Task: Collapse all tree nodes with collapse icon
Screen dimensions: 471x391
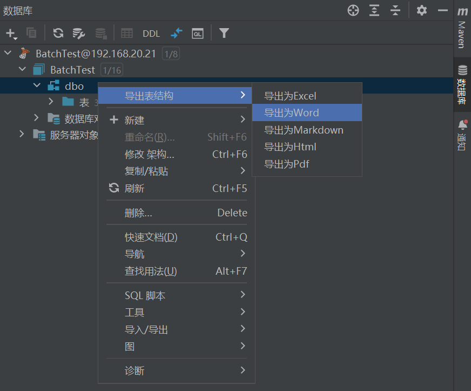Action: 395,10
